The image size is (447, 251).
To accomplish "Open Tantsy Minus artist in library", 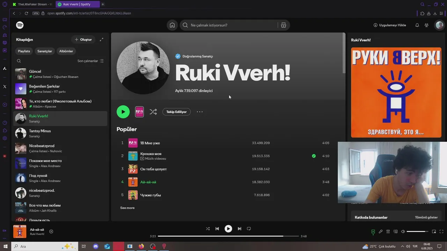I will [x=60, y=134].
